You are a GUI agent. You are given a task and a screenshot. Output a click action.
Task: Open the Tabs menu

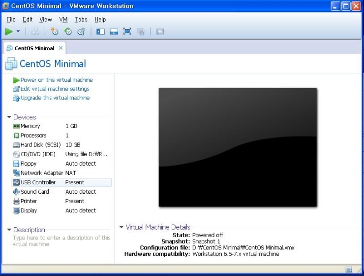tap(81, 20)
